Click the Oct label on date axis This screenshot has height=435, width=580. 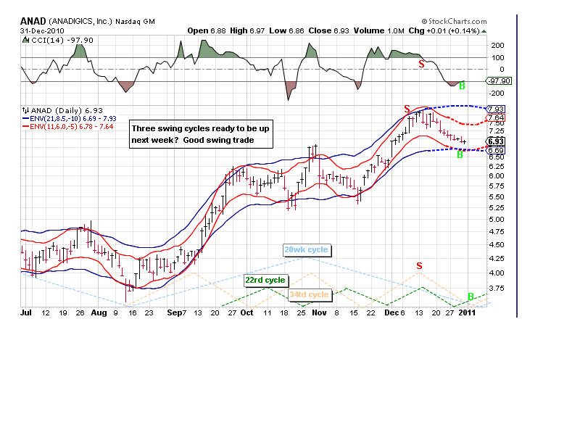(x=246, y=312)
